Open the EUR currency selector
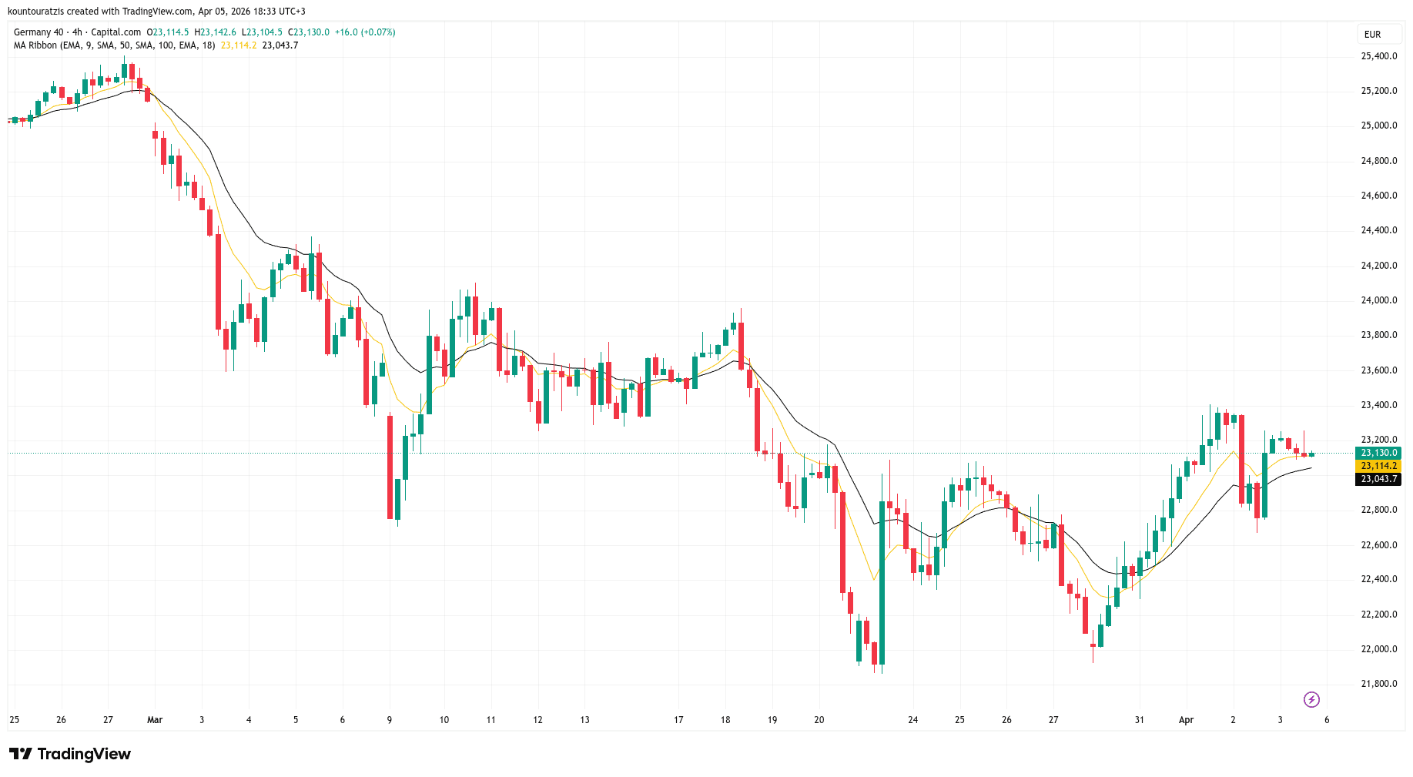Viewport: 1413px width, 777px height. pos(1372,35)
